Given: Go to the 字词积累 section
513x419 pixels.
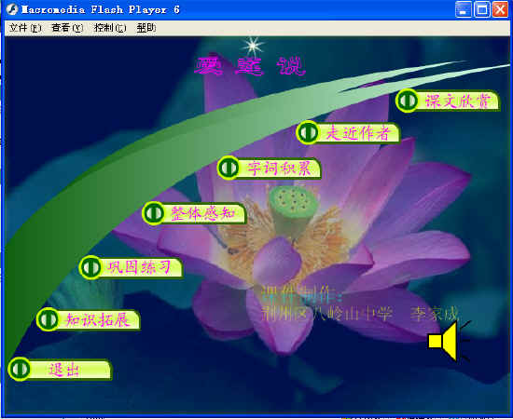Looking at the screenshot, I should click(280, 169).
